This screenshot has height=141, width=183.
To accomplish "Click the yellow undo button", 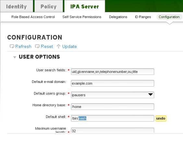I will (161, 118).
